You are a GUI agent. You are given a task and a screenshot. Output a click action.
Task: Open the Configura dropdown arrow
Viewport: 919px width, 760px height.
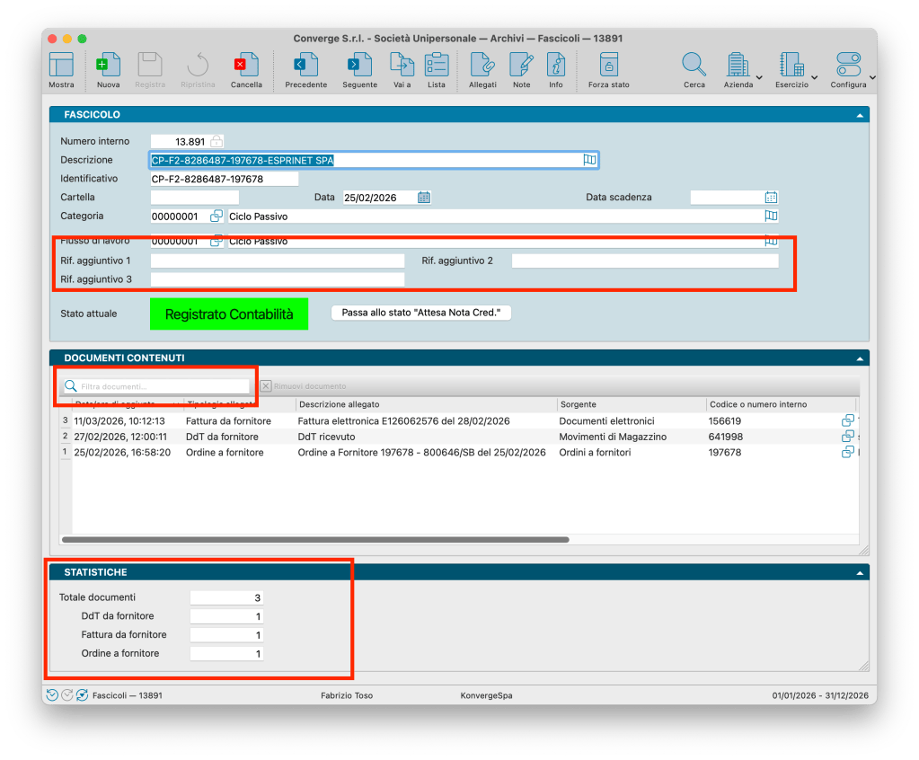pos(872,77)
